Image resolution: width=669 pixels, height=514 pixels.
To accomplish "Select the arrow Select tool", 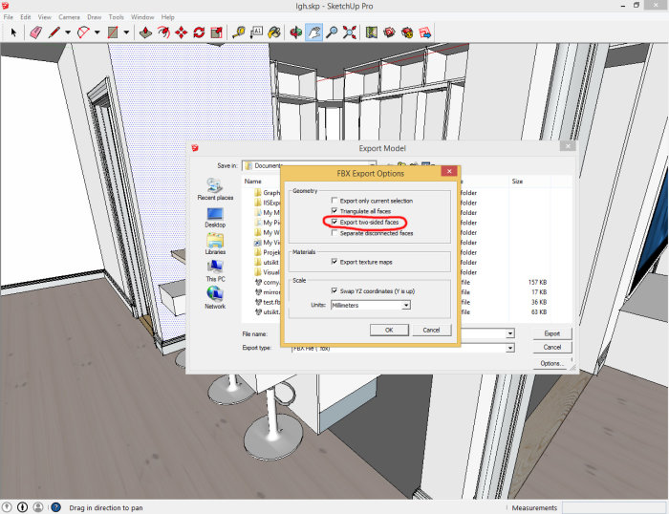I will pos(13,32).
